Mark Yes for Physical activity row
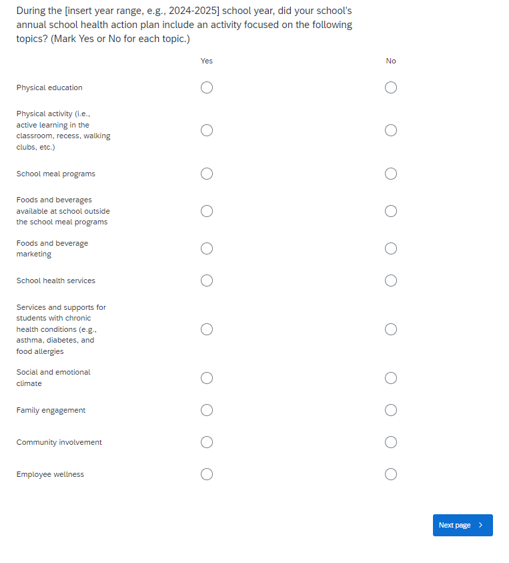509x563 pixels. click(207, 130)
